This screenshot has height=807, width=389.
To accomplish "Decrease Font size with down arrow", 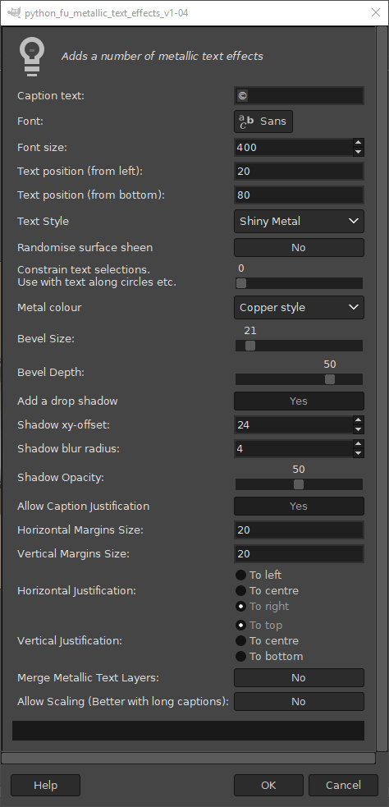I will pyautogui.click(x=359, y=152).
